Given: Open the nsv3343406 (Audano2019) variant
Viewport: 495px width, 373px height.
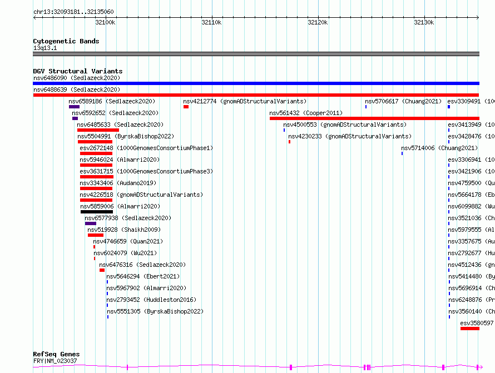Looking at the screenshot, I should pyautogui.click(x=118, y=183).
